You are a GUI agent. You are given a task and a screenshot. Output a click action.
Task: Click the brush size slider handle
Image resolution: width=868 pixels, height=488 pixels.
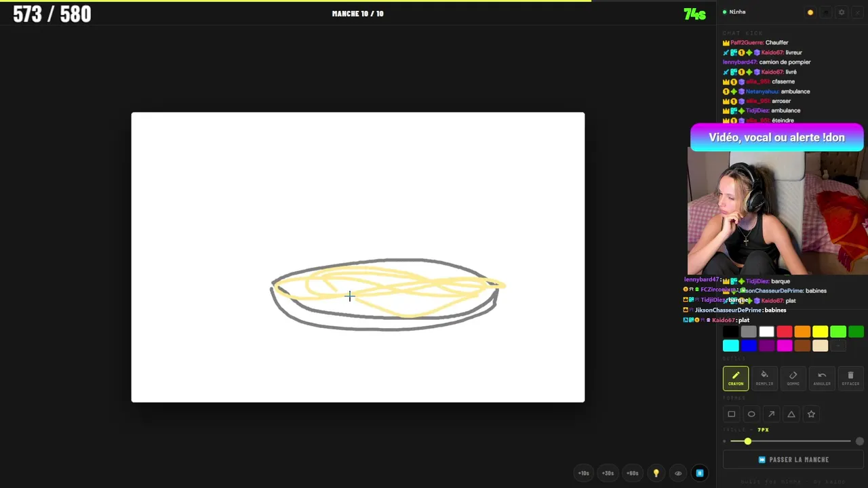[x=747, y=441]
